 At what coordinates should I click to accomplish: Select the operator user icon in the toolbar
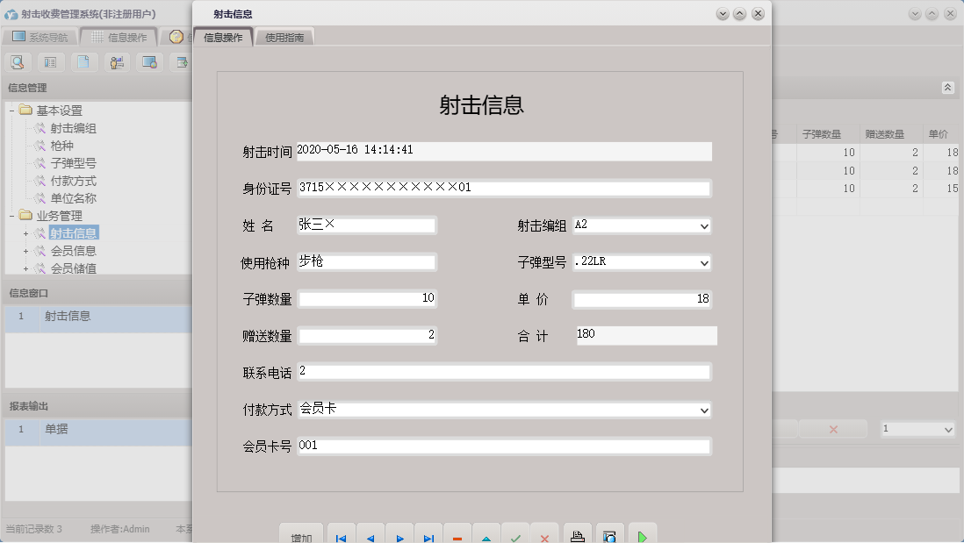[x=116, y=62]
